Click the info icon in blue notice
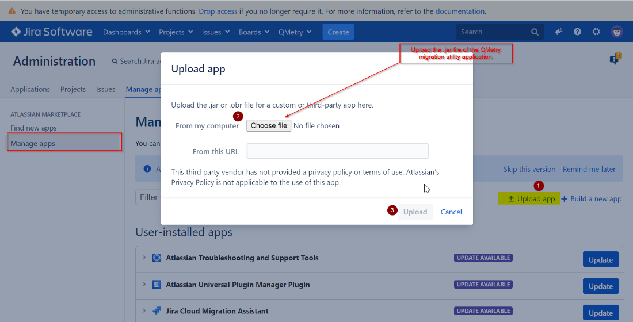633x322 pixels. pyautogui.click(x=147, y=168)
